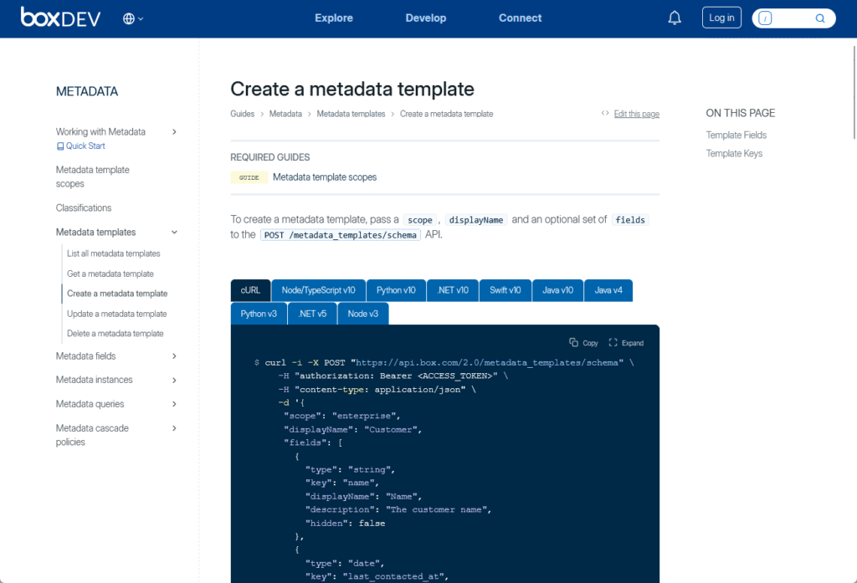857x583 pixels.
Task: Click the Edit this page code icon
Action: [605, 113]
